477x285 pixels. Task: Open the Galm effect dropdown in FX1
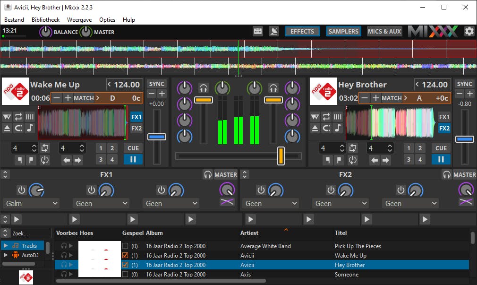point(31,203)
